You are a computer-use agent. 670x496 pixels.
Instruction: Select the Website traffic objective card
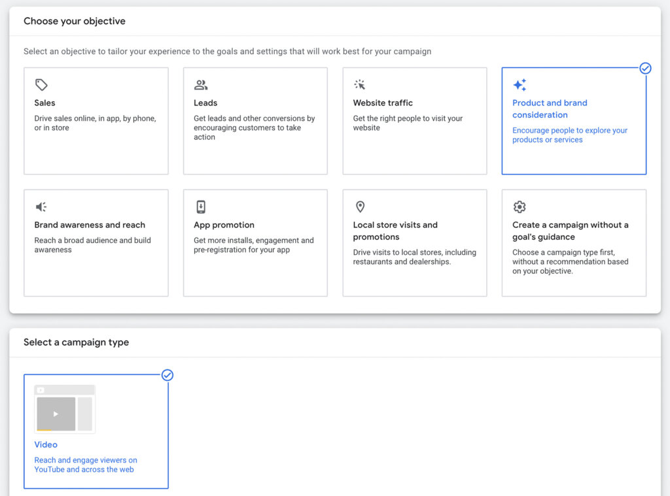(x=414, y=121)
